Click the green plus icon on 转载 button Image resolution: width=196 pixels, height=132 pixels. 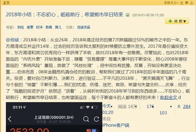170,21
